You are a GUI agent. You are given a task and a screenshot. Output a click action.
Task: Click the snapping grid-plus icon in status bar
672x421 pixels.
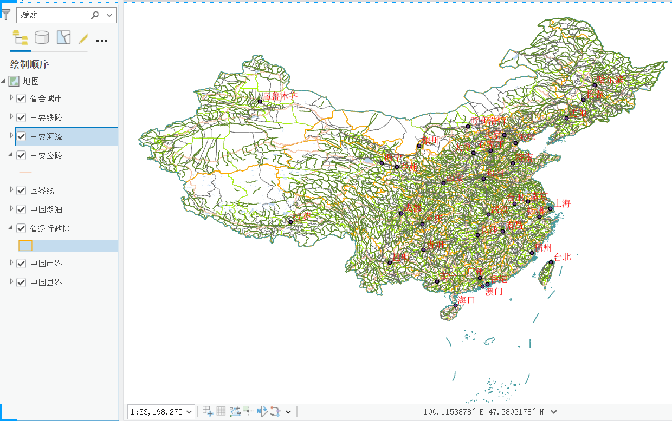click(208, 411)
